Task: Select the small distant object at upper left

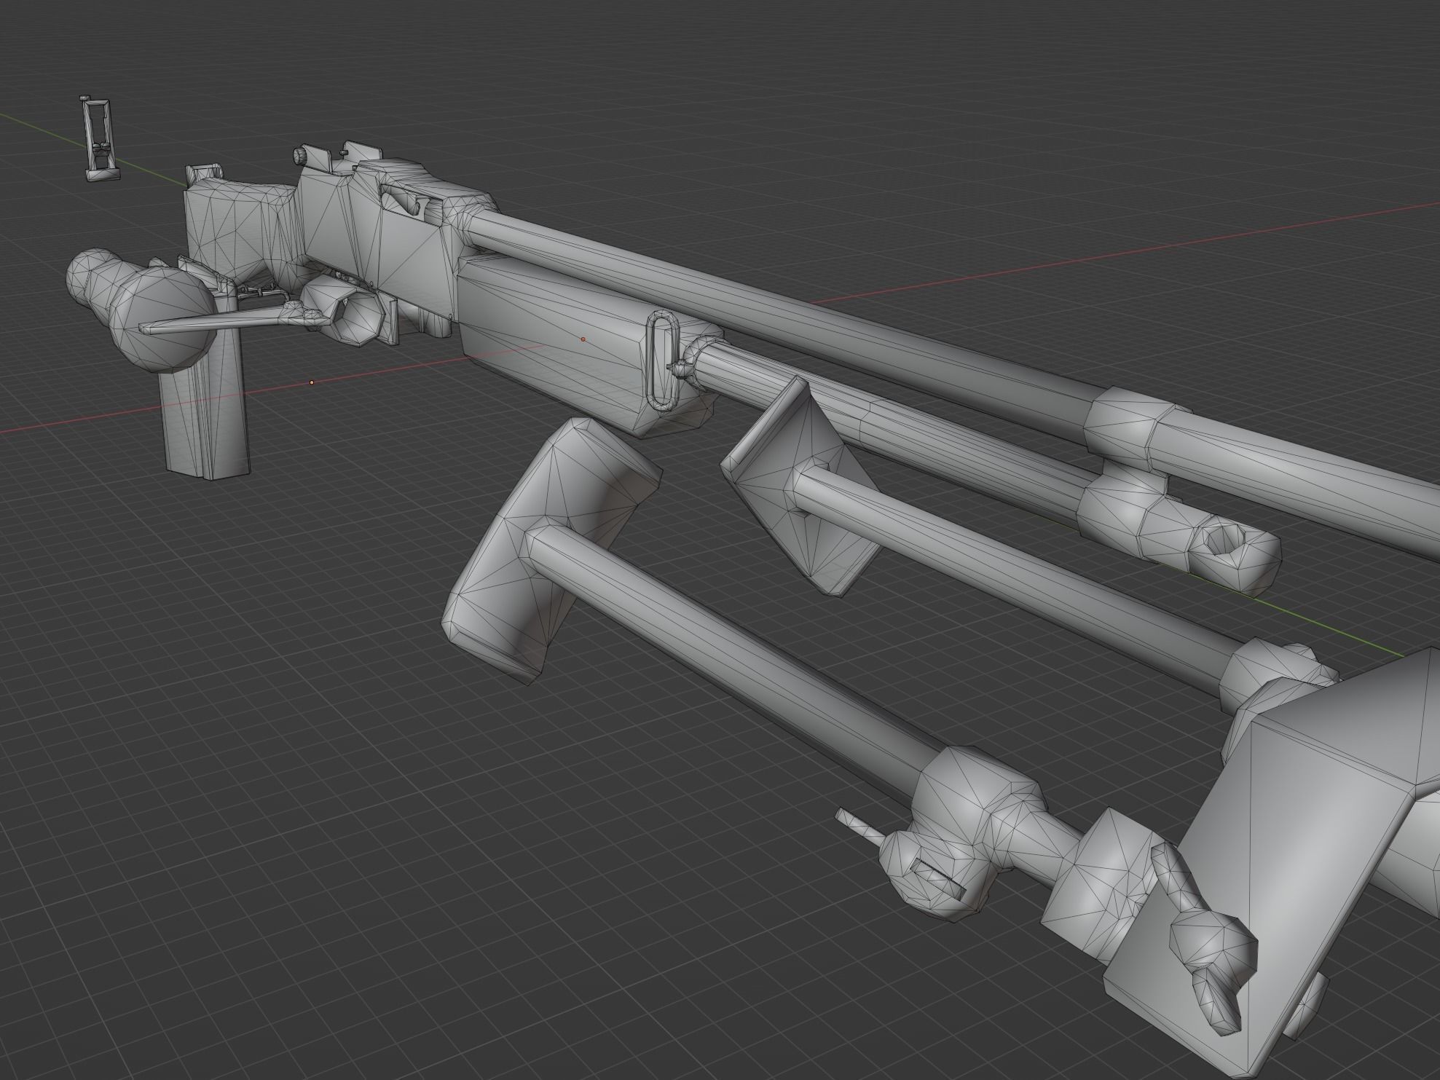Action: pos(101,138)
